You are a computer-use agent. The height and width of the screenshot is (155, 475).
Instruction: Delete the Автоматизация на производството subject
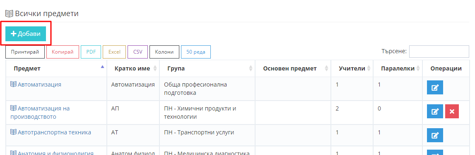point(452,111)
